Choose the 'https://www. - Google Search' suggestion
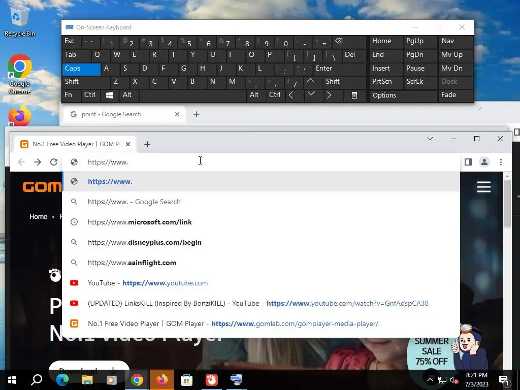520x390 pixels. pos(261,202)
